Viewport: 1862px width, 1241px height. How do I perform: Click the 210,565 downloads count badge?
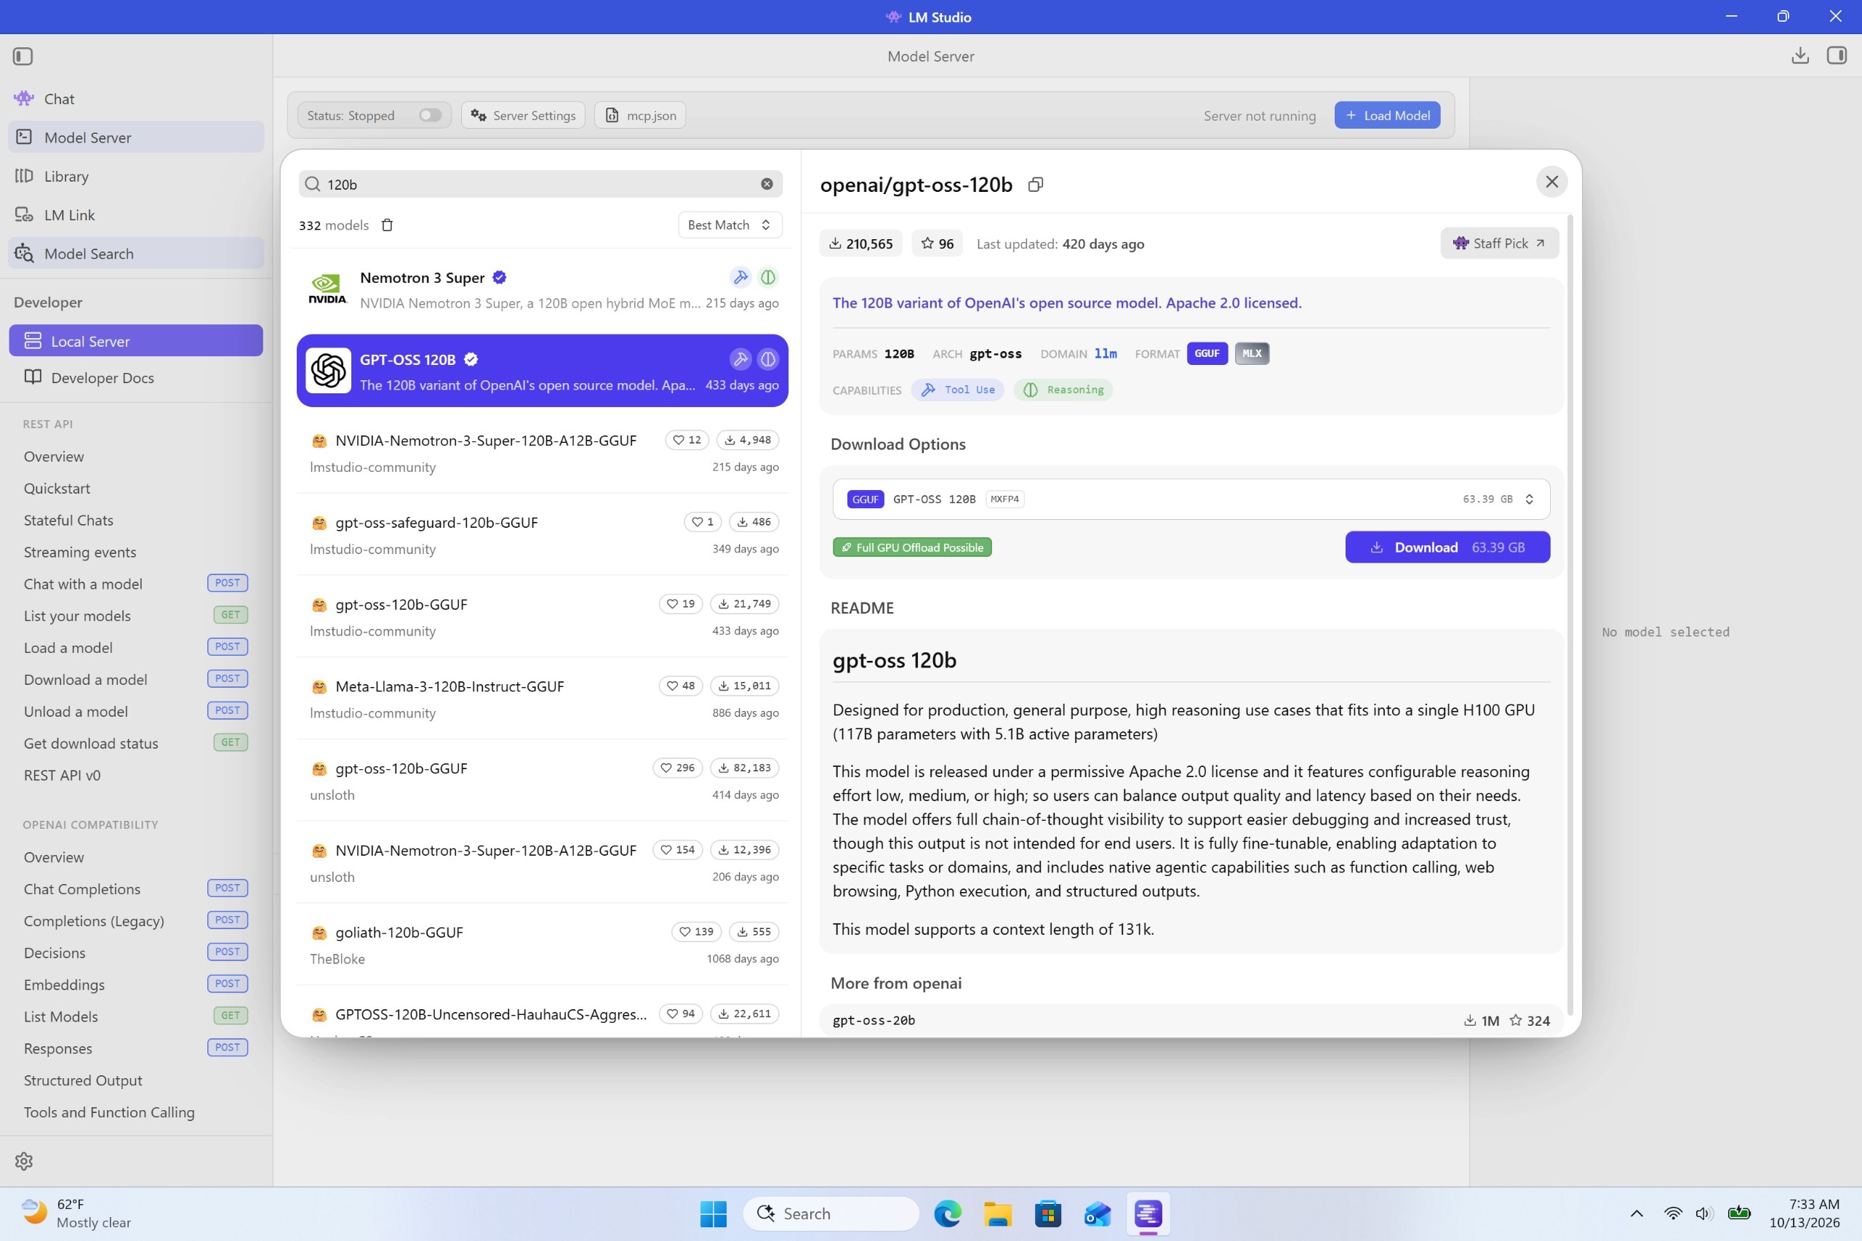(860, 244)
